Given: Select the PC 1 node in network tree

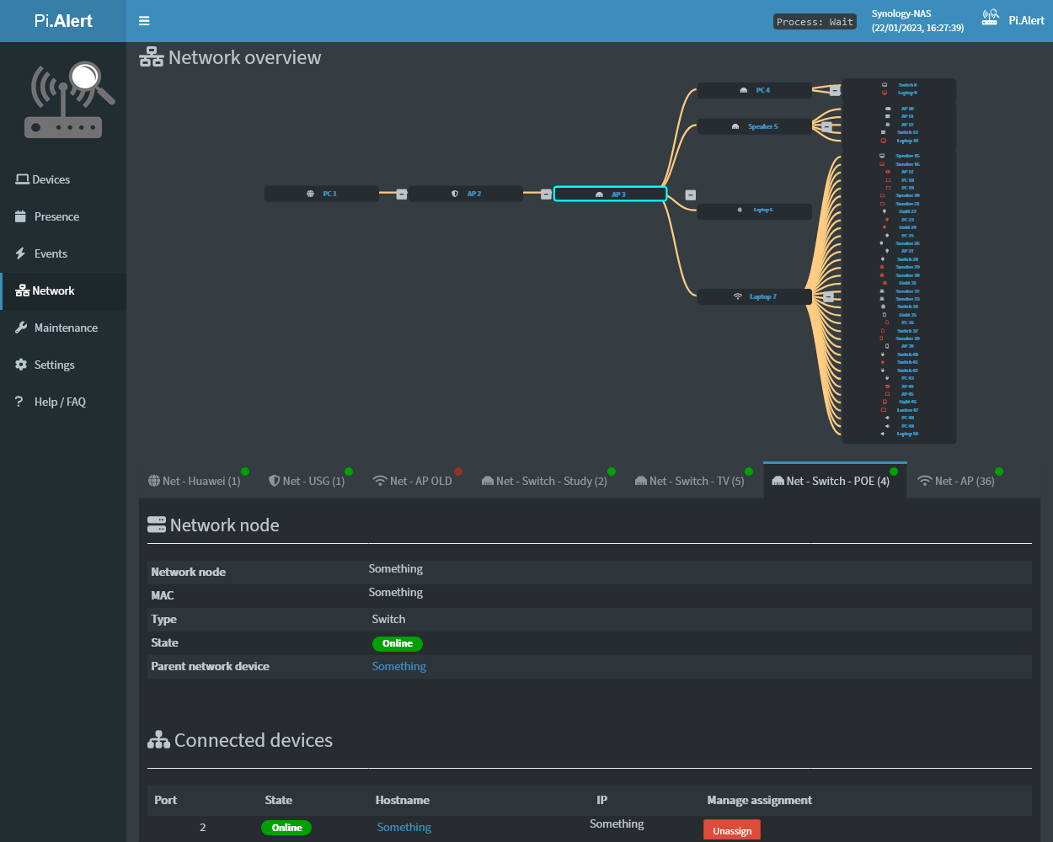Looking at the screenshot, I should [321, 194].
